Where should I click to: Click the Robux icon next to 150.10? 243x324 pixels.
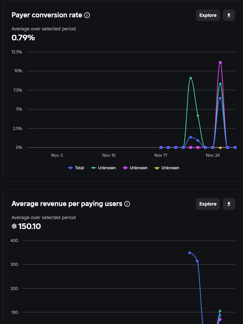tap(14, 226)
